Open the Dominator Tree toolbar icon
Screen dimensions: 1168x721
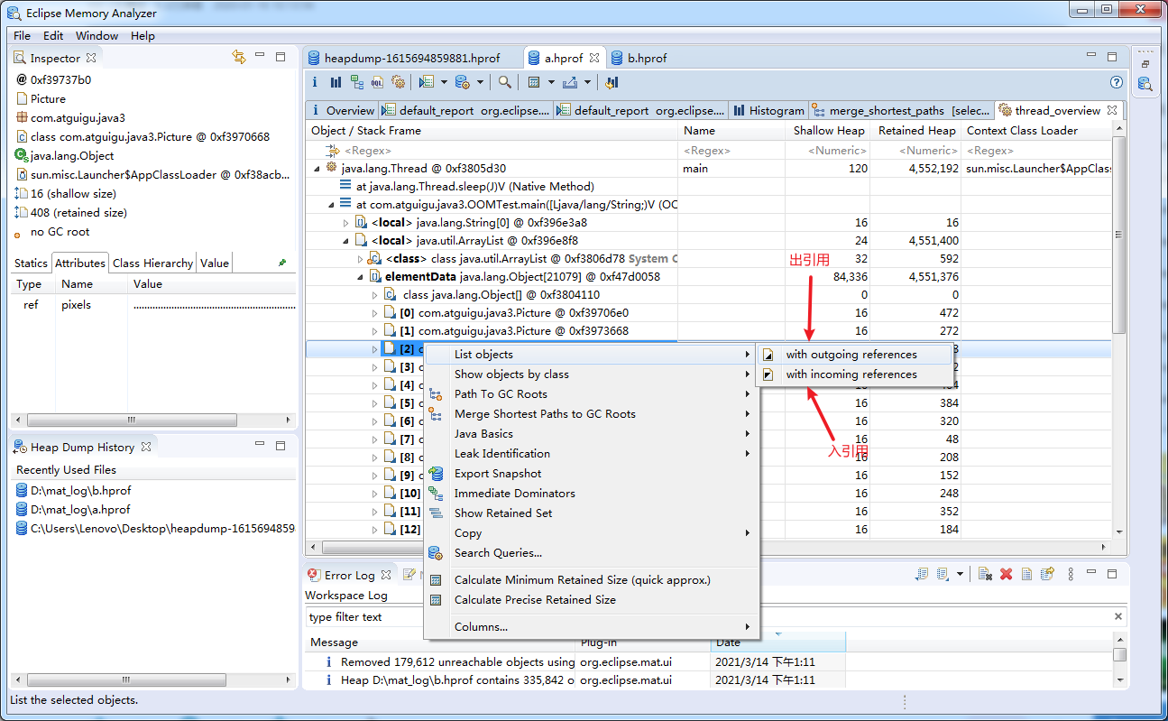356,82
